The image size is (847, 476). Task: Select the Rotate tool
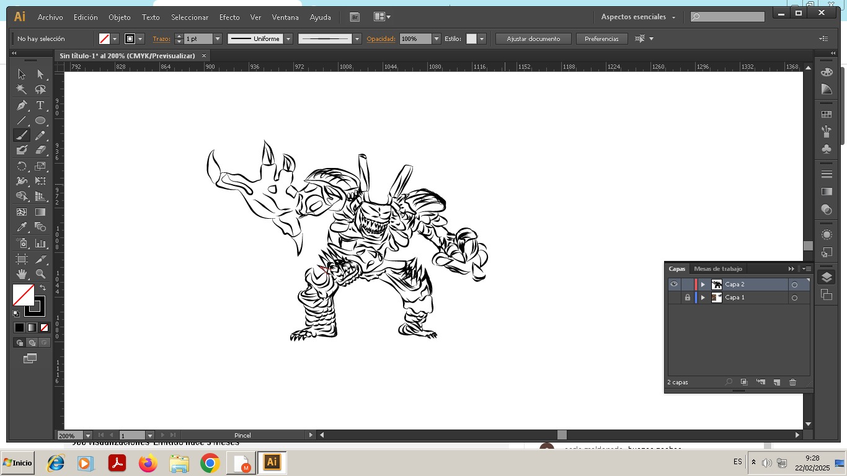coord(22,166)
